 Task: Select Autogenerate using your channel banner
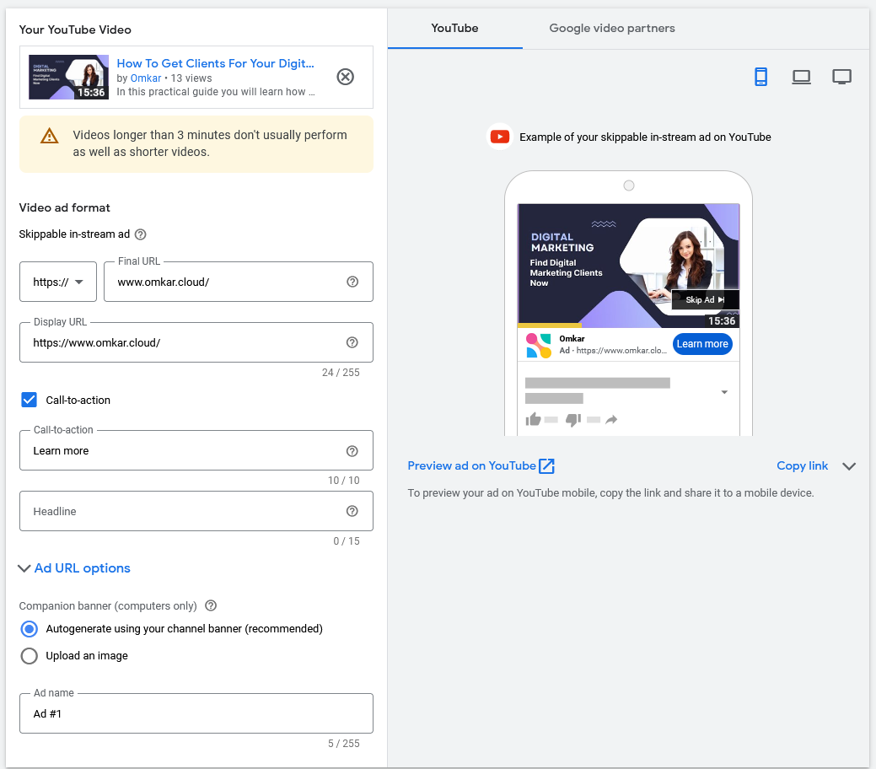(29, 629)
